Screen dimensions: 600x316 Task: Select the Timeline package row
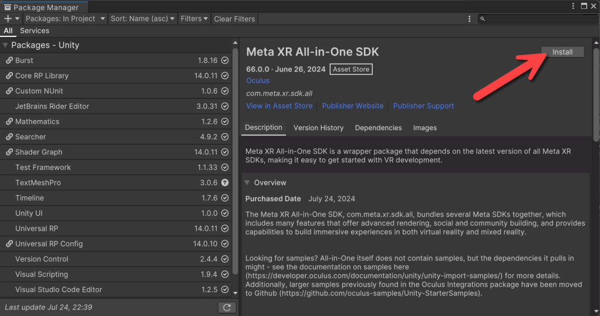(x=115, y=198)
